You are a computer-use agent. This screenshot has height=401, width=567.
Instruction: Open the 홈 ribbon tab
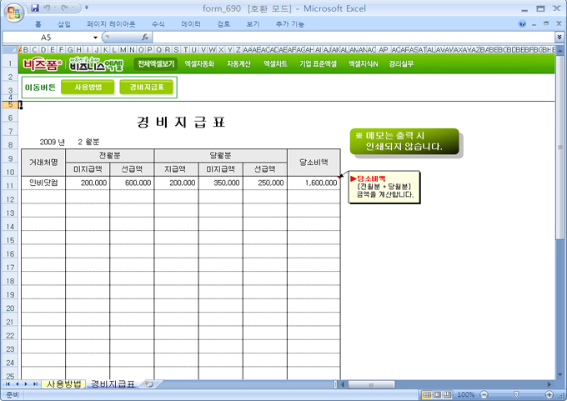click(38, 24)
